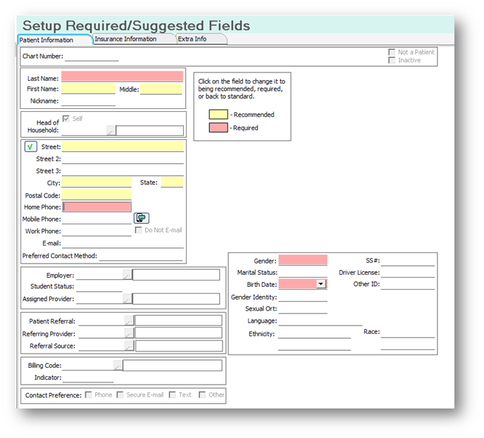The height and width of the screenshot is (438, 484).
Task: Toggle the Inactive checkbox
Action: 392,60
